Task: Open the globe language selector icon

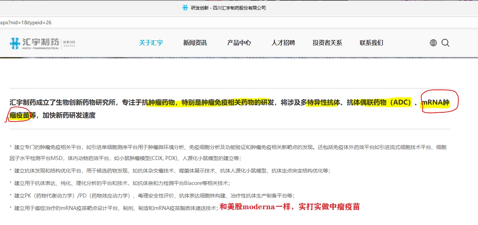Action: [x=433, y=43]
